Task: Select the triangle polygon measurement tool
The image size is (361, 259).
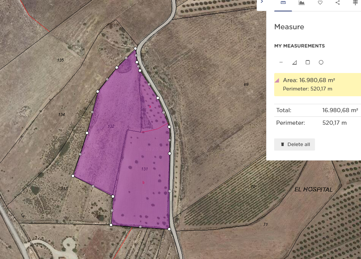Action: pos(294,62)
